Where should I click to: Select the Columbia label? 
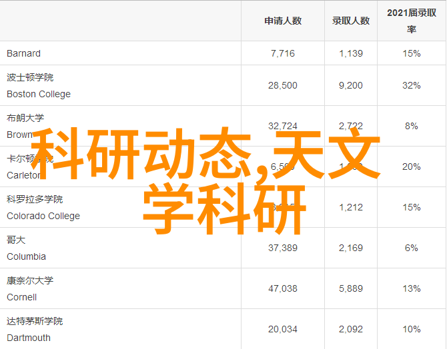coord(26,256)
